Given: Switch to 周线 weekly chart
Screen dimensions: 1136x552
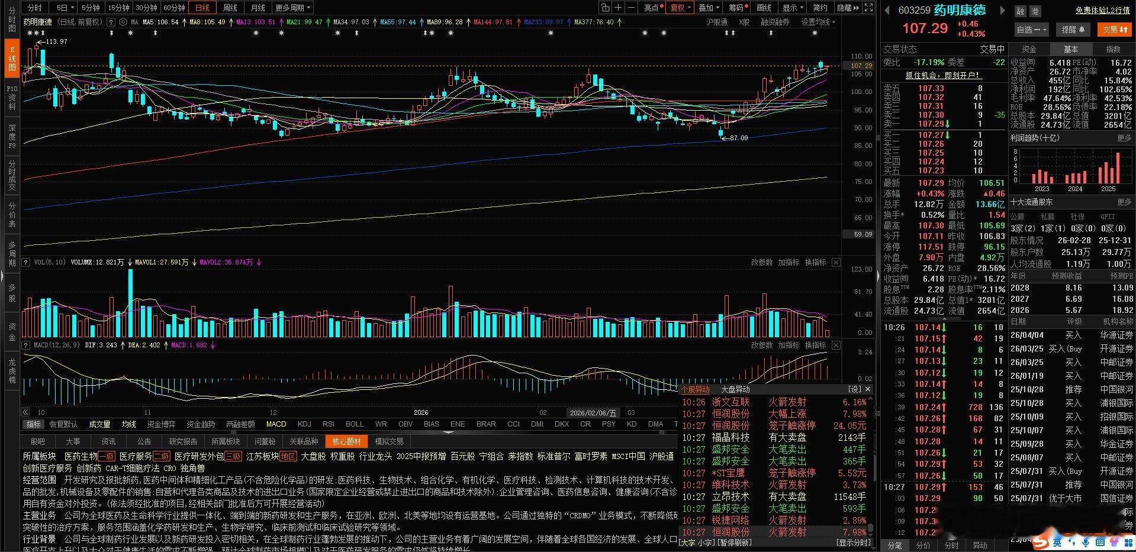Looking at the screenshot, I should 230,8.
